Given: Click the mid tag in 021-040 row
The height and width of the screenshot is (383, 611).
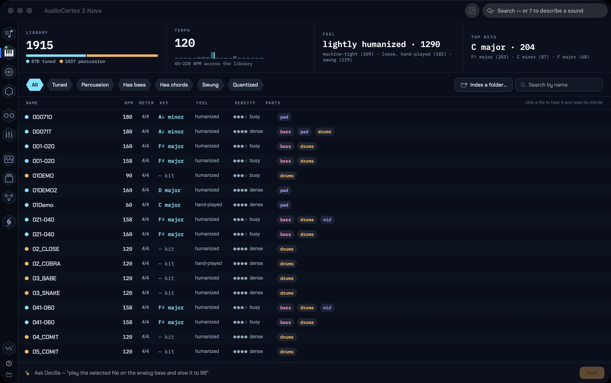Looking at the screenshot, I should click(x=327, y=220).
